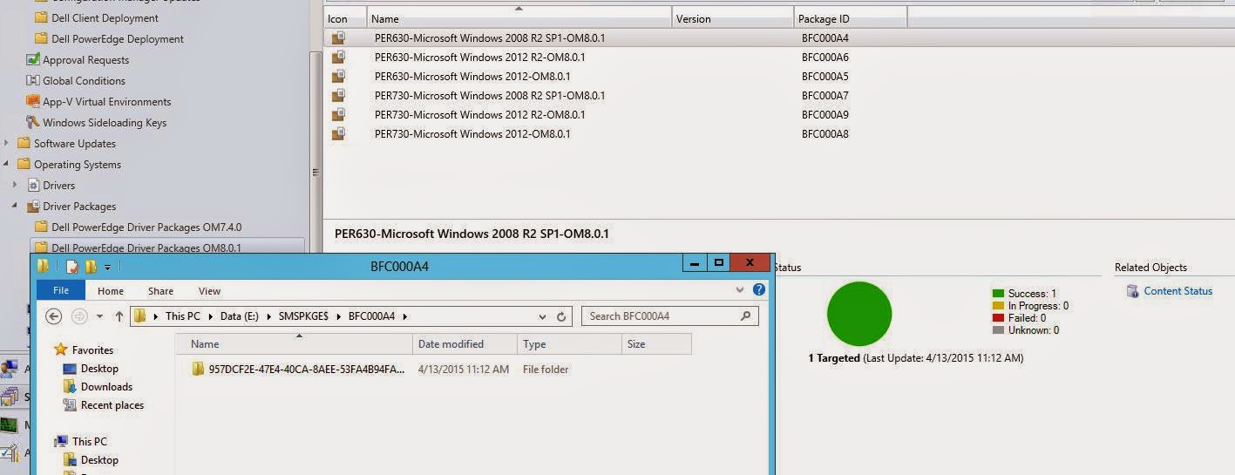The height and width of the screenshot is (475, 1235).
Task: Click the Downloads folder icon in Favorites
Action: click(x=70, y=387)
